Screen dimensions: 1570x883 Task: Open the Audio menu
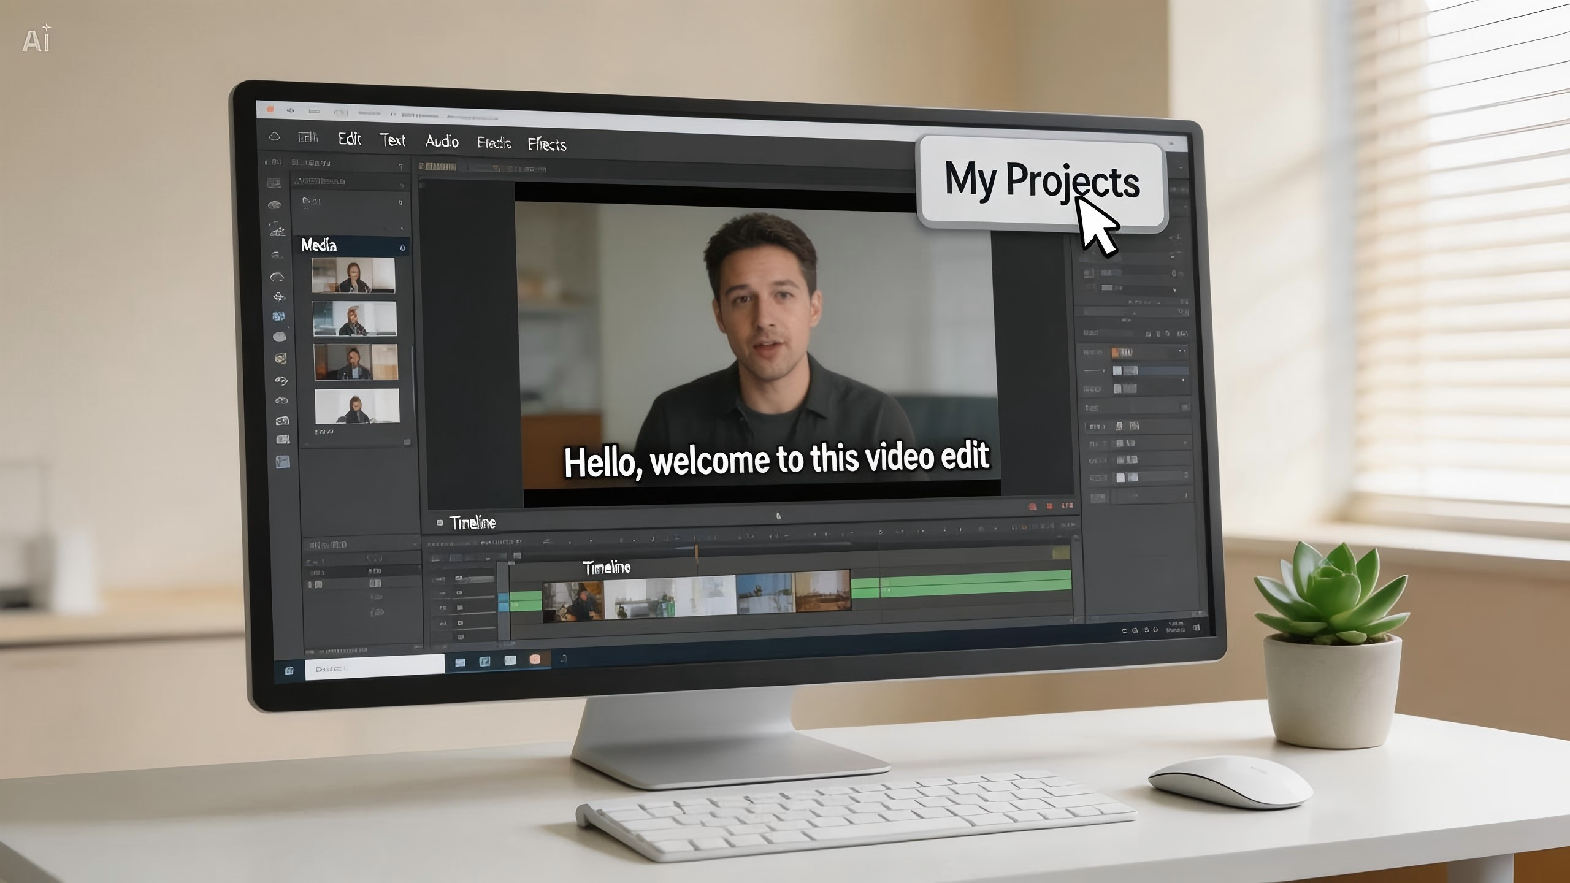443,142
